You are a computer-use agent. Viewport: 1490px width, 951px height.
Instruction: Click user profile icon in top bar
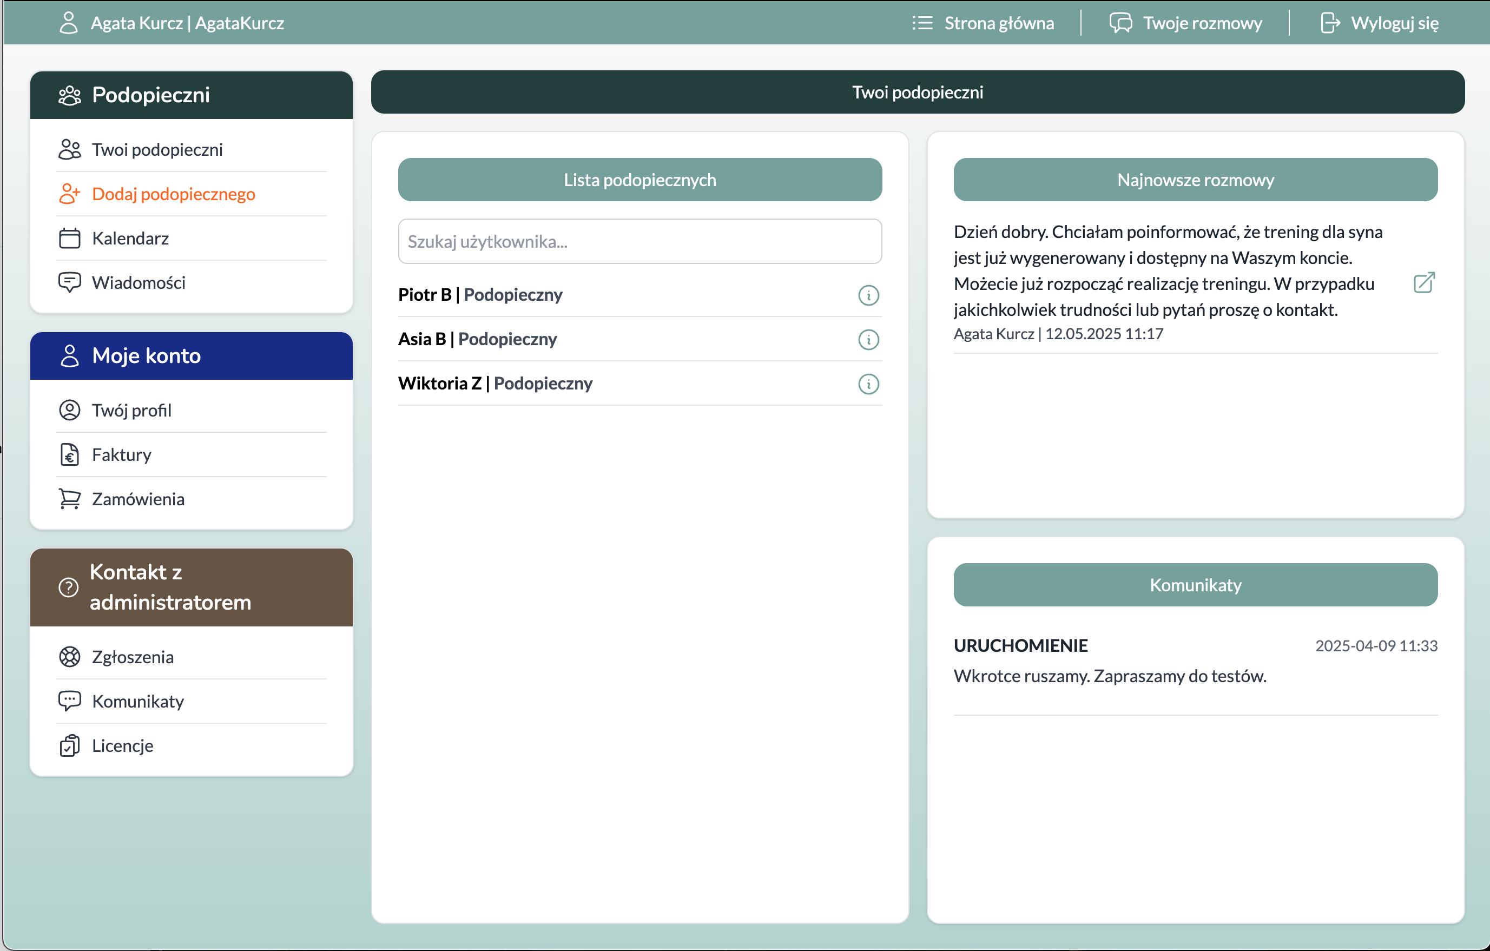tap(69, 23)
